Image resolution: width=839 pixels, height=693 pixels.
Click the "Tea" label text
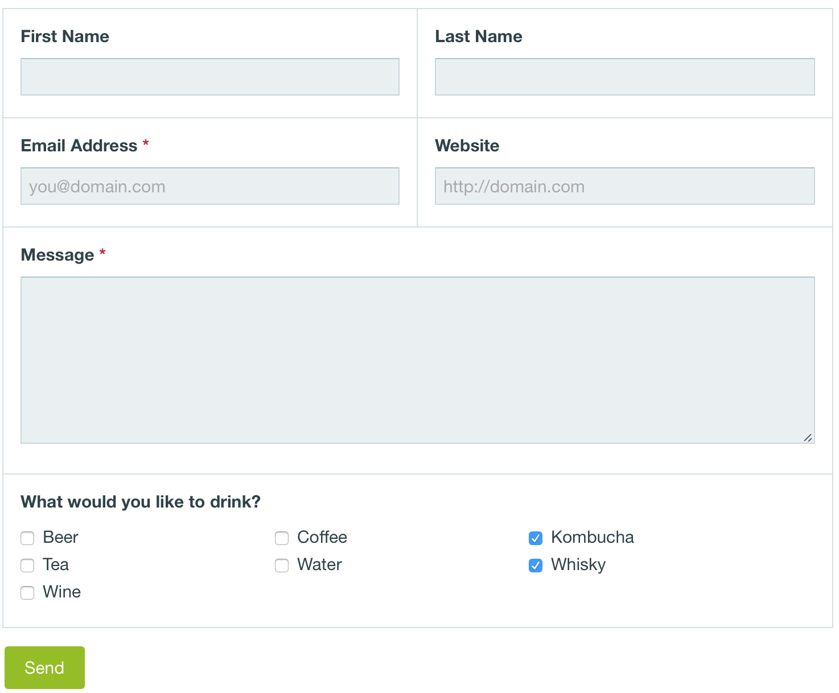click(56, 564)
